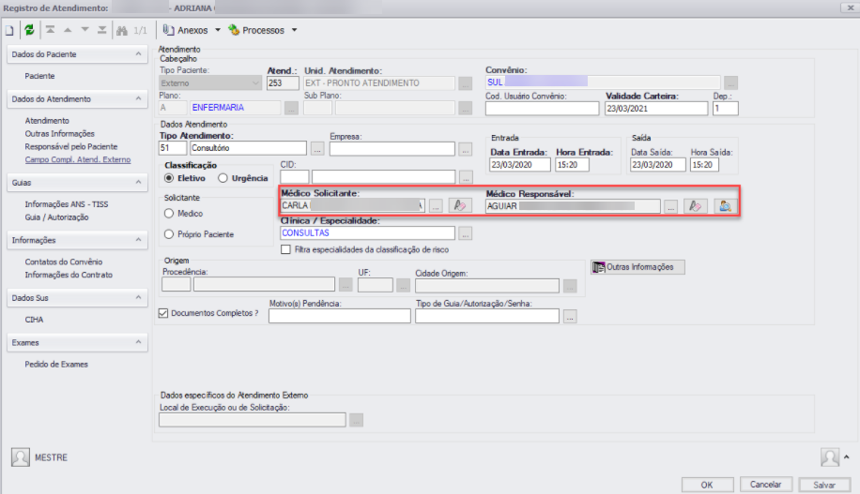This screenshot has height=494, width=860.
Task: Open Guia / Autorização item
Action: click(x=56, y=217)
